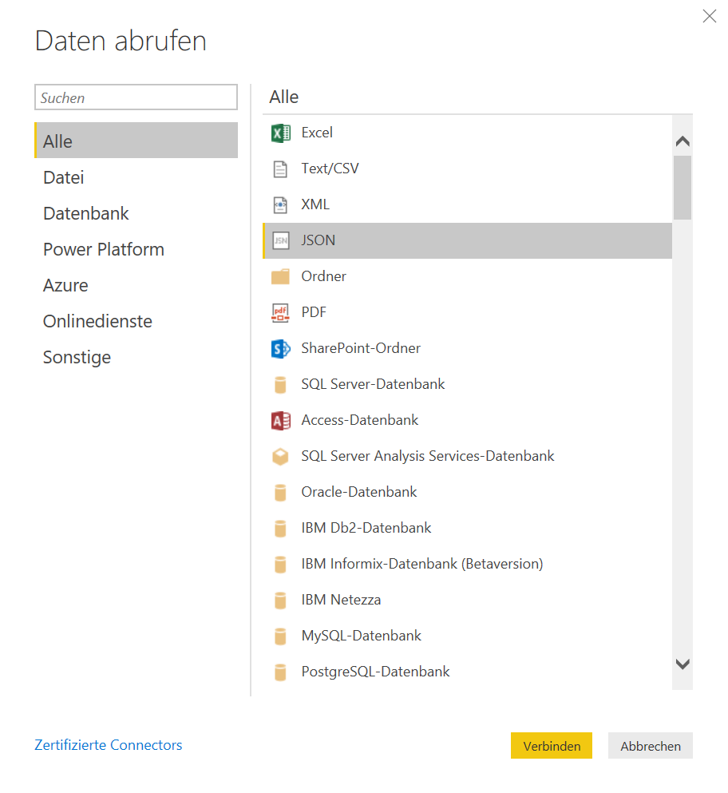This screenshot has height=793, width=728.
Task: Show the Onlinedienste category
Action: 136,321
